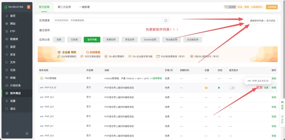The height and width of the screenshot is (140, 285).
Task: Click the PHP_8.4 php logo icon
Action: point(42,97)
